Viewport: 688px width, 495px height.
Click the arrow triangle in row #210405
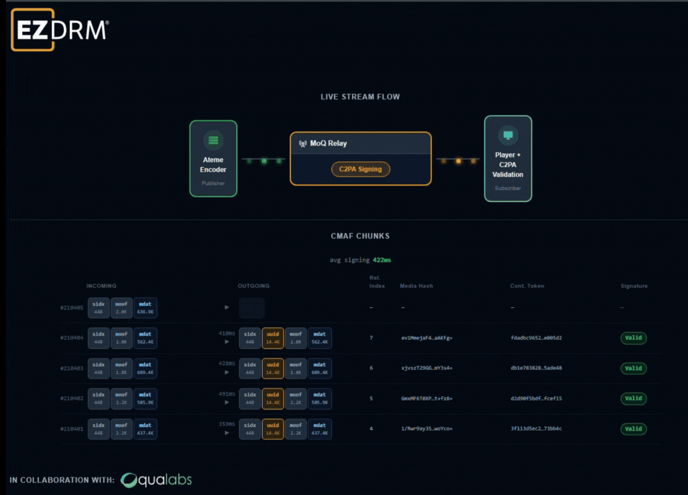[227, 308]
